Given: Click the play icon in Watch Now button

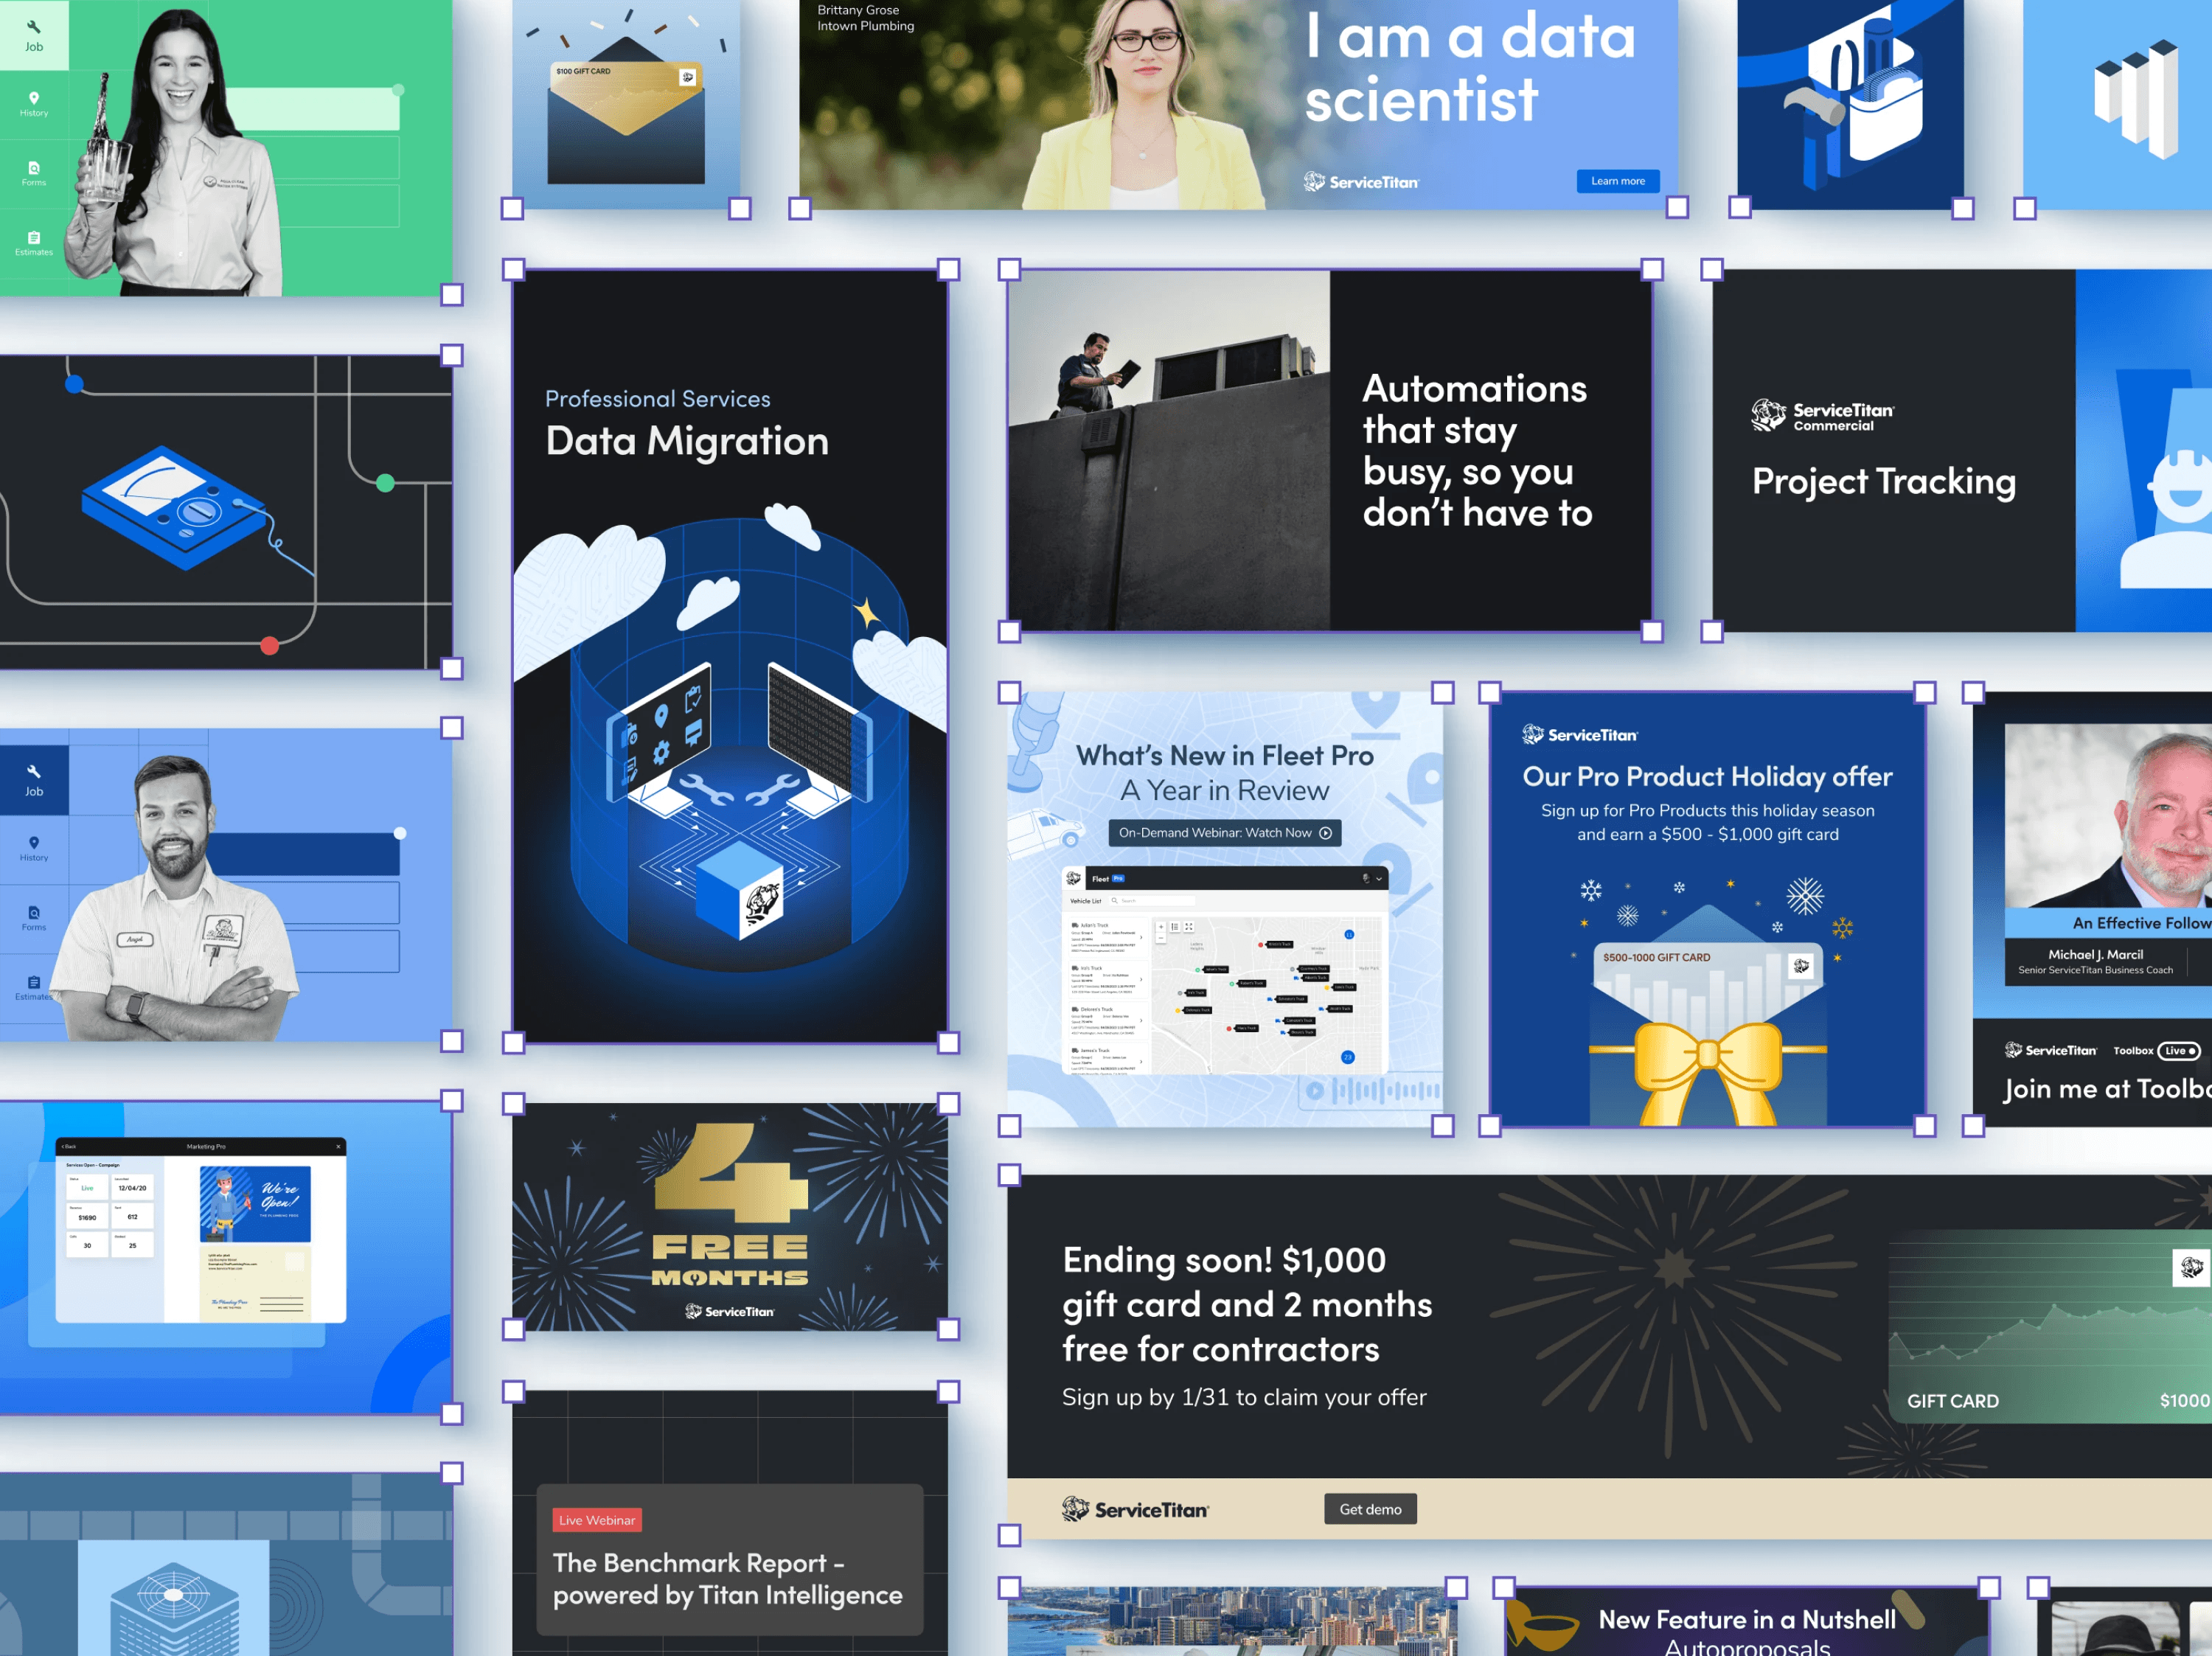Looking at the screenshot, I should pos(1325,833).
